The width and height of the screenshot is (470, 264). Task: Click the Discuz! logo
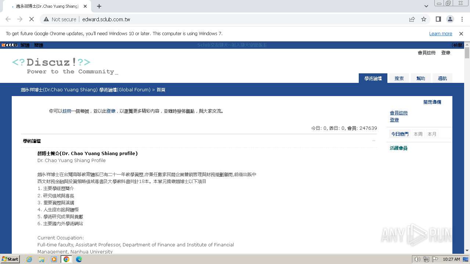[x=65, y=66]
